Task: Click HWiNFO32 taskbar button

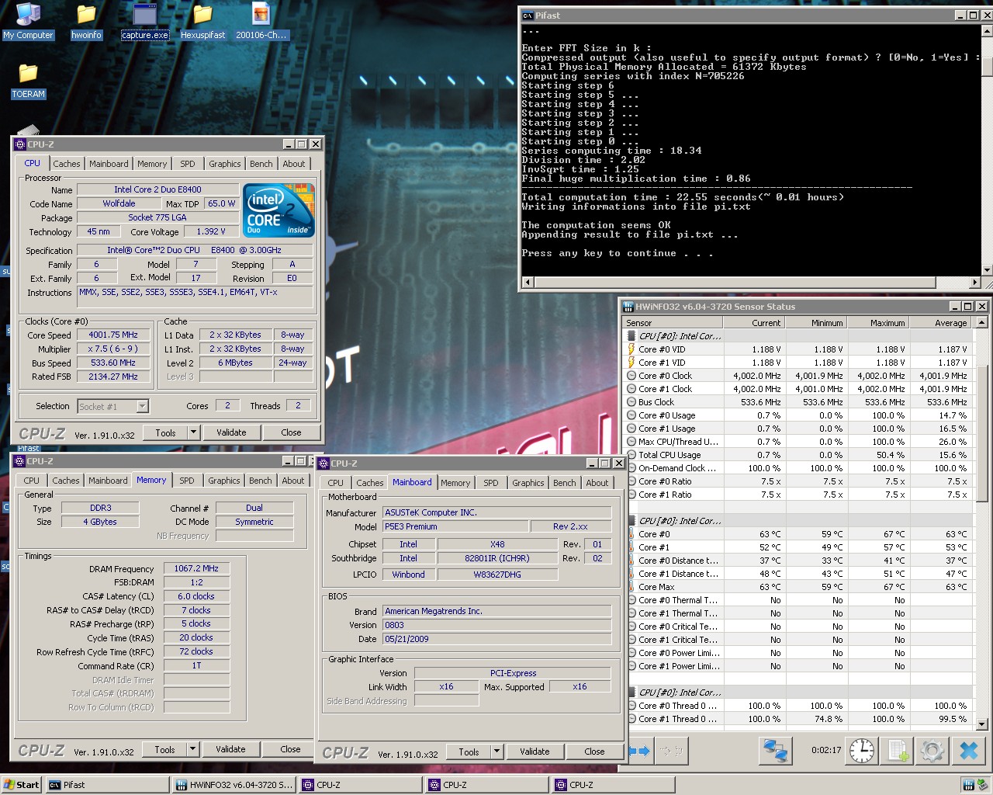Action: click(x=234, y=785)
